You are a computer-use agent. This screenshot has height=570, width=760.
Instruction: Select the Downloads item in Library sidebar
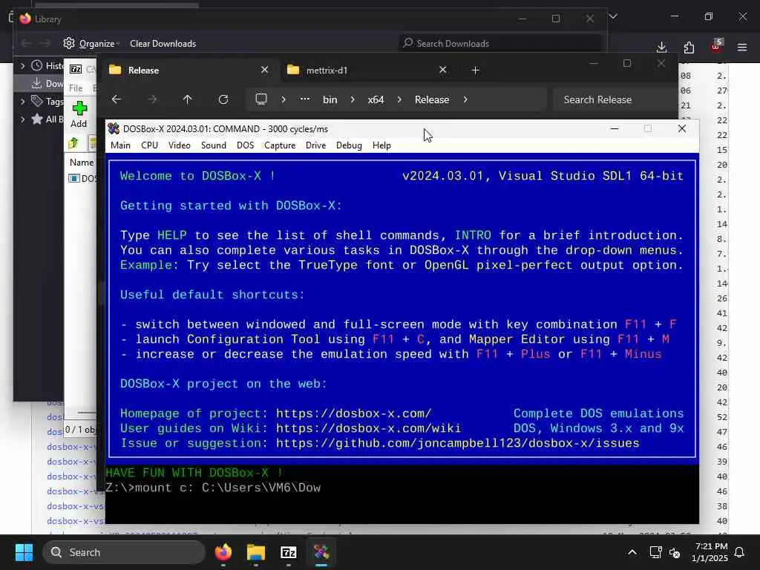[x=47, y=83]
